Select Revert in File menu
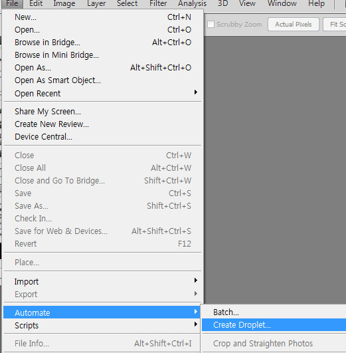The height and width of the screenshot is (353, 346). click(x=102, y=243)
